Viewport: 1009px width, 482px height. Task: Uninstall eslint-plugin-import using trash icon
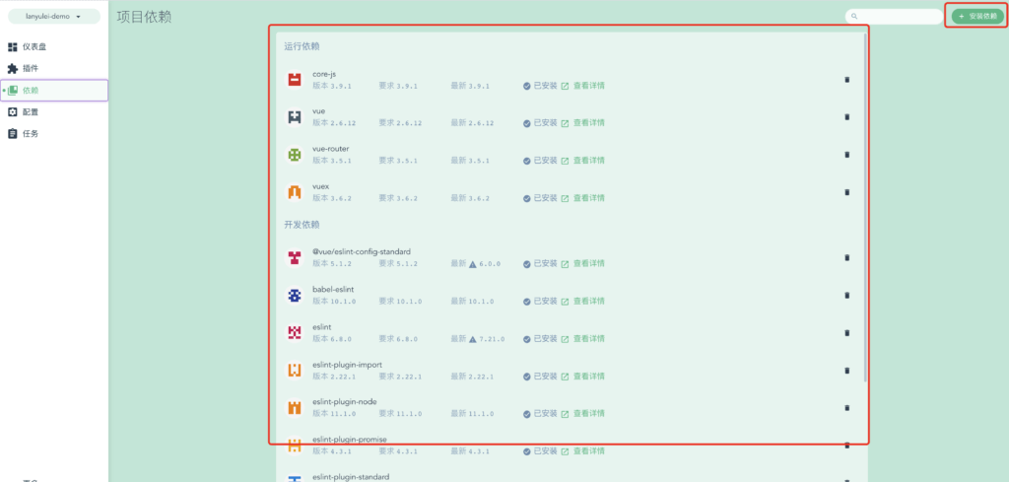pos(846,370)
